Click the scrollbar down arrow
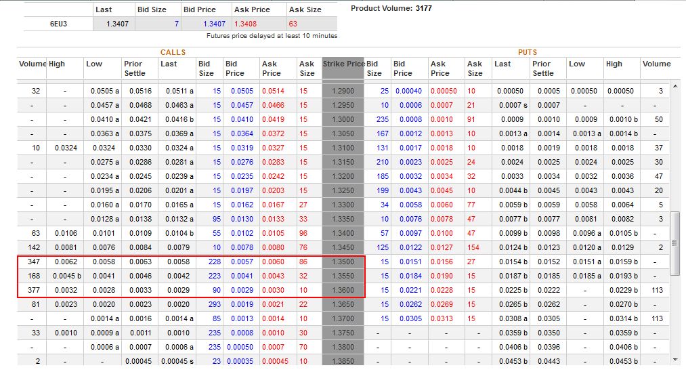This screenshot has height=374, width=686. [674, 359]
